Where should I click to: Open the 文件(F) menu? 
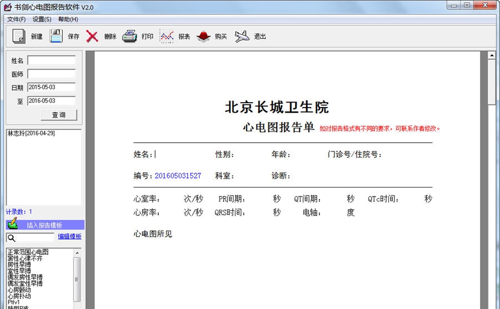click(x=16, y=19)
